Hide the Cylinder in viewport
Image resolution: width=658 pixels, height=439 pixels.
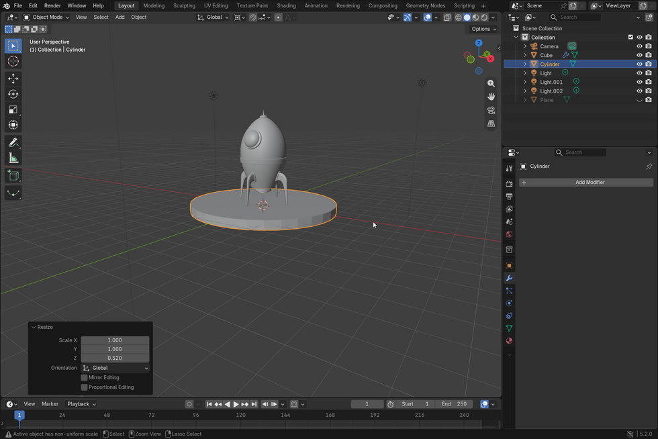pyautogui.click(x=639, y=64)
